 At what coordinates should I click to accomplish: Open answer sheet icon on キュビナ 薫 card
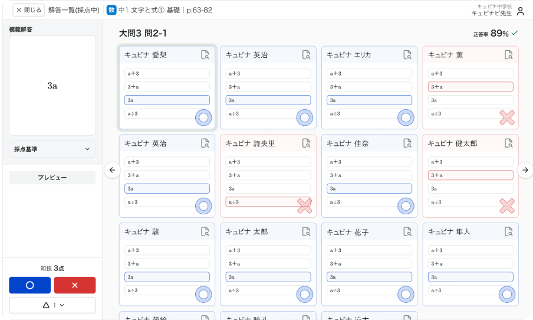coord(508,55)
